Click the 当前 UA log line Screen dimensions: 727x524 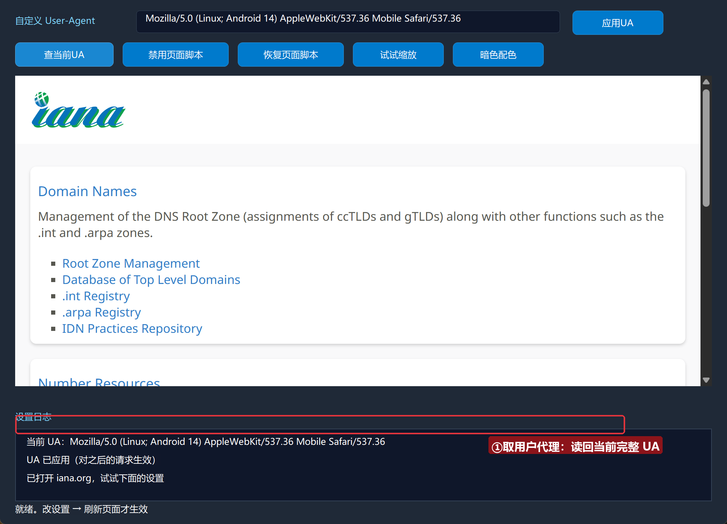[x=206, y=441]
